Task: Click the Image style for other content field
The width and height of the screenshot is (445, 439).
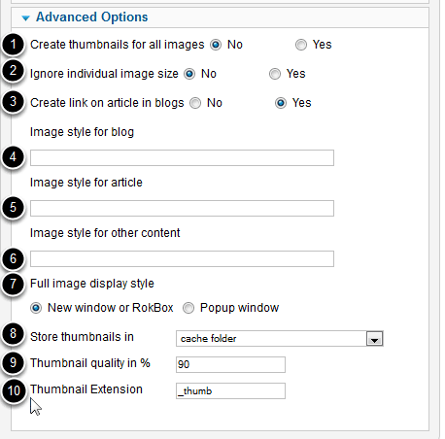Action: click(x=182, y=258)
